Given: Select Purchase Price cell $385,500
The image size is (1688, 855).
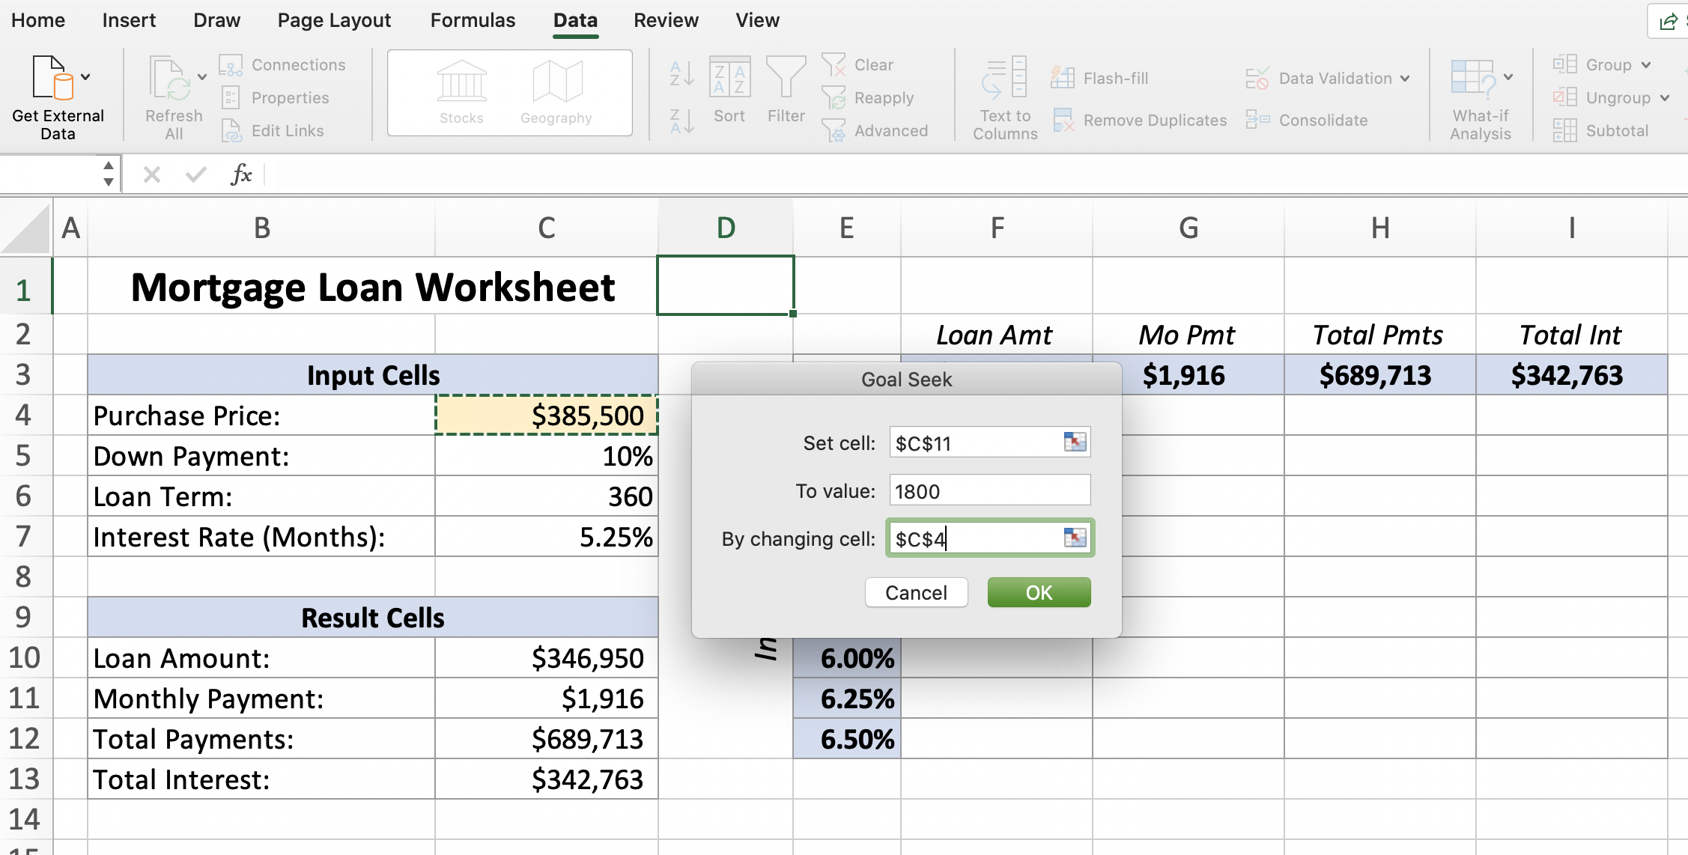Looking at the screenshot, I should pos(547,415).
